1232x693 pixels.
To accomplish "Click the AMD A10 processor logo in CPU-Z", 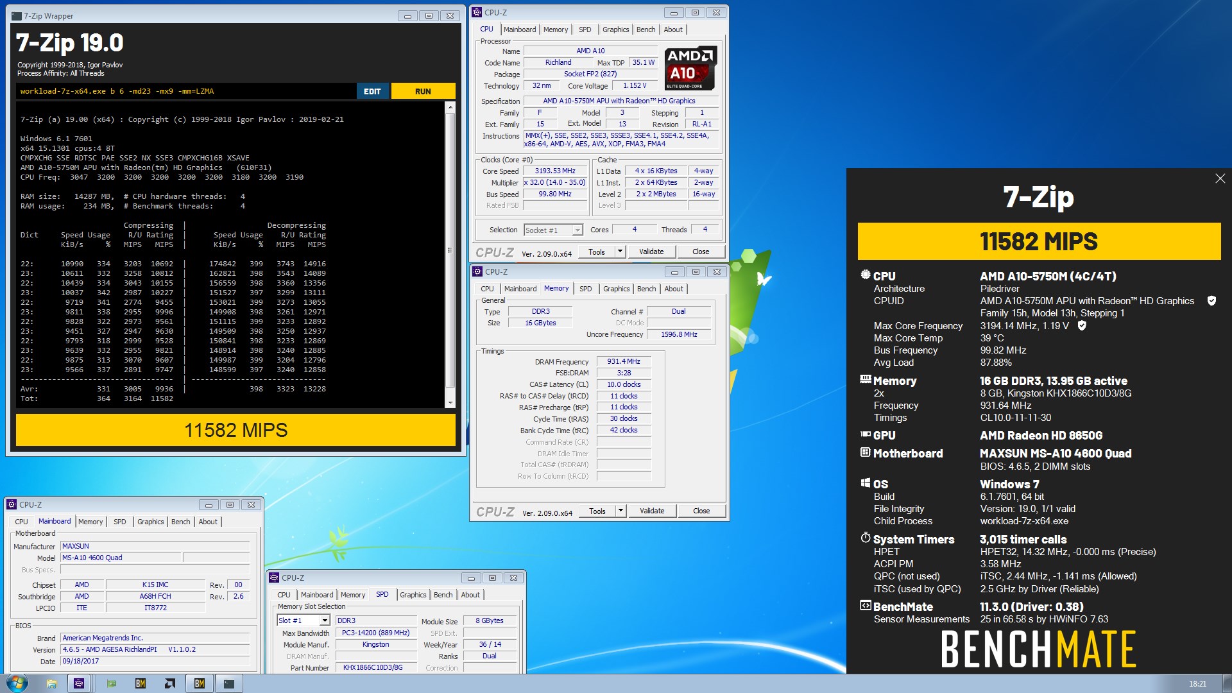I will [690, 68].
